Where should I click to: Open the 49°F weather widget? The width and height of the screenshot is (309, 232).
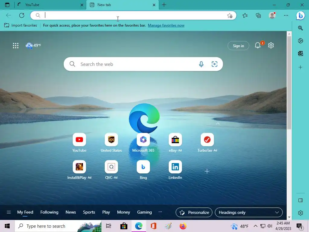[x=33, y=45]
